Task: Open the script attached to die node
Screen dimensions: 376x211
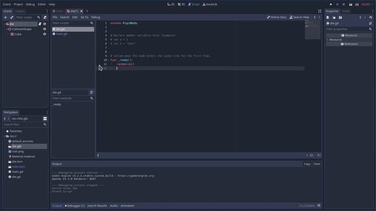Action: tap(40, 24)
